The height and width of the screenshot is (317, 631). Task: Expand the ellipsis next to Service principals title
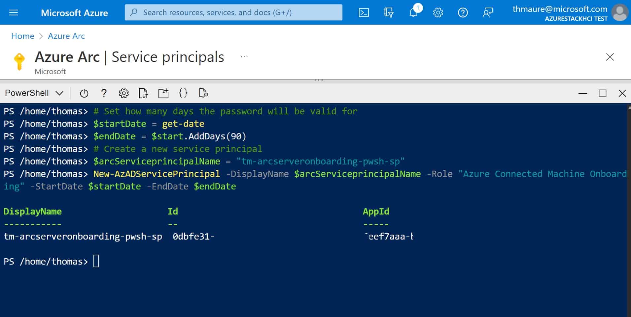point(244,56)
